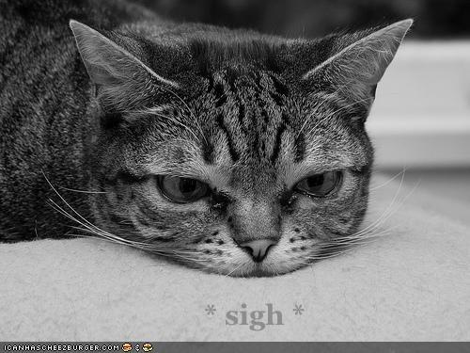Click the "* sigh *" caption text

tap(255, 316)
